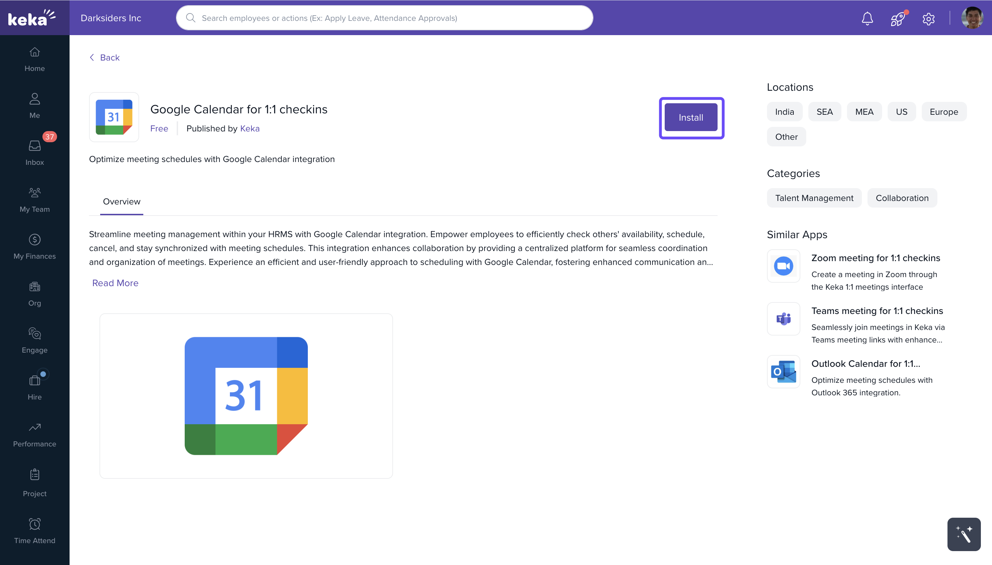
Task: Open the Keka publisher link
Action: [249, 128]
